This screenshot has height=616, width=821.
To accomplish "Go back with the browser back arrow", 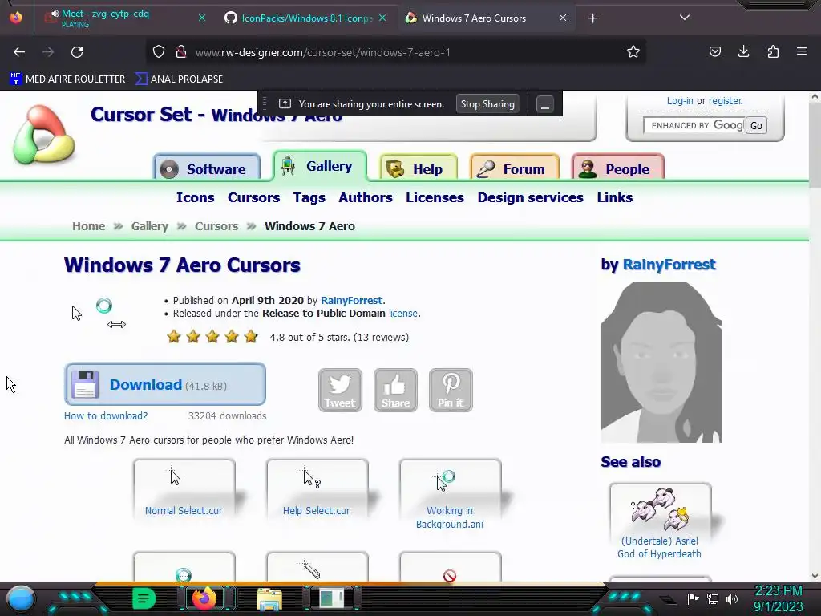I will tap(19, 52).
